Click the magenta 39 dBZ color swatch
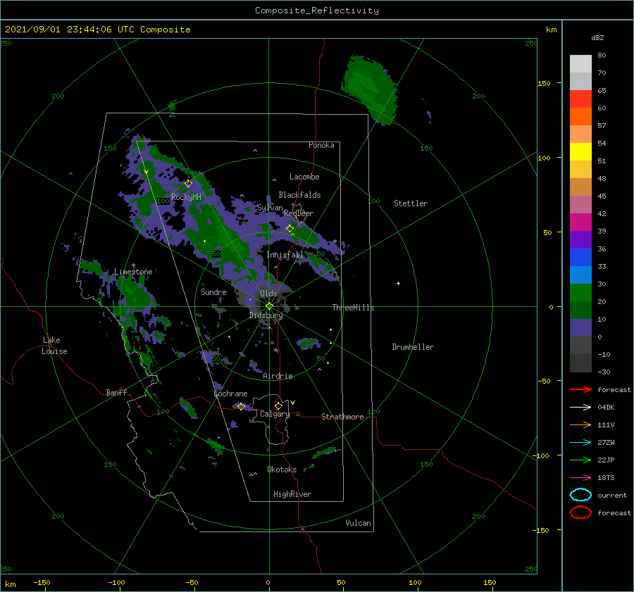The image size is (634, 592). pos(580,222)
